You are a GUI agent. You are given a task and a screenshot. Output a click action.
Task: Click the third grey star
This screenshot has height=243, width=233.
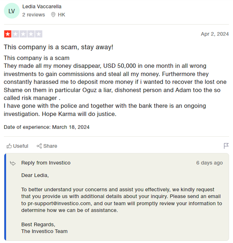click(23, 34)
